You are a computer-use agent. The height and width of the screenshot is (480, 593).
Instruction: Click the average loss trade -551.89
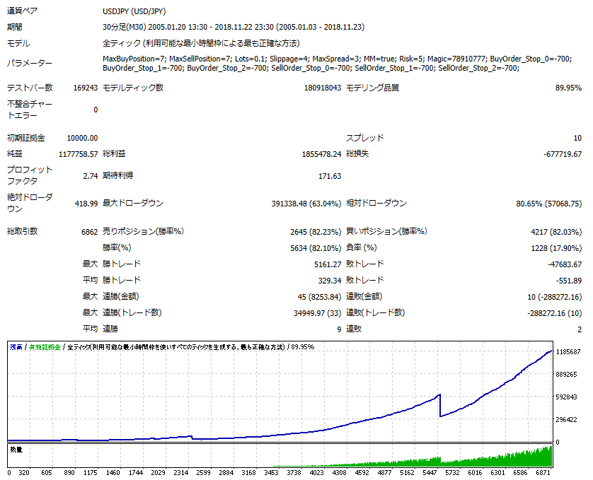pos(569,281)
